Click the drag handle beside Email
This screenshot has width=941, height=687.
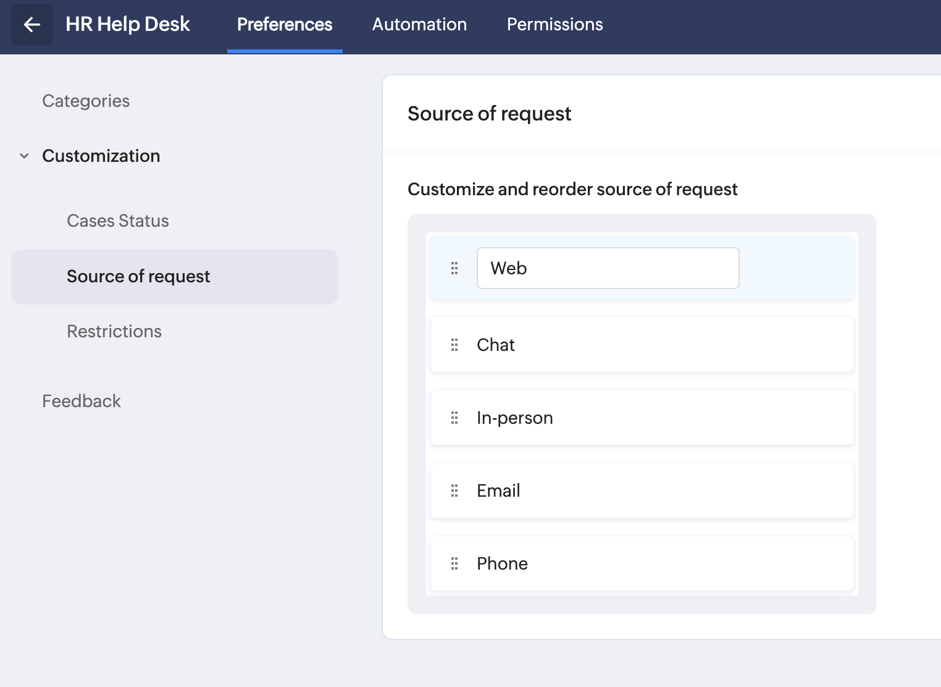[x=454, y=491]
